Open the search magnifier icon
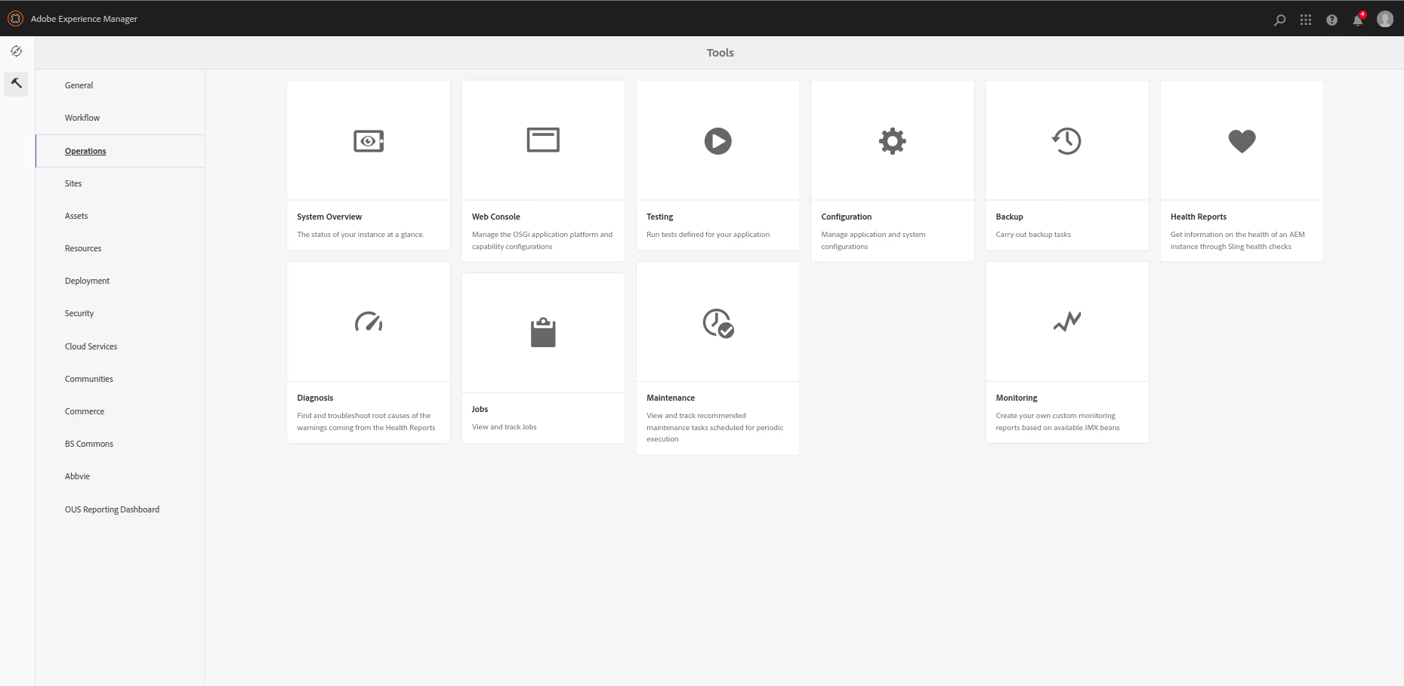Image resolution: width=1404 pixels, height=686 pixels. 1279,20
